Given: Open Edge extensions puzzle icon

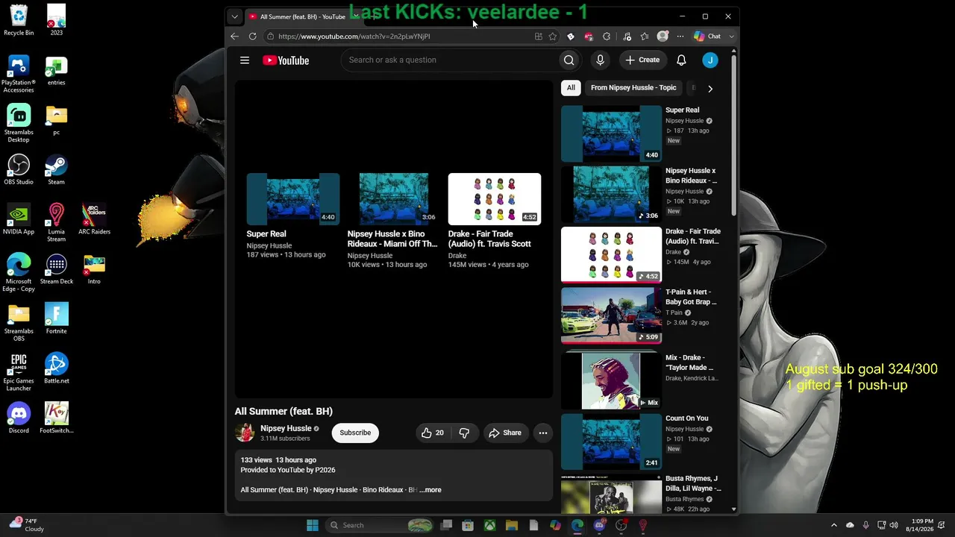Looking at the screenshot, I should pyautogui.click(x=606, y=37).
